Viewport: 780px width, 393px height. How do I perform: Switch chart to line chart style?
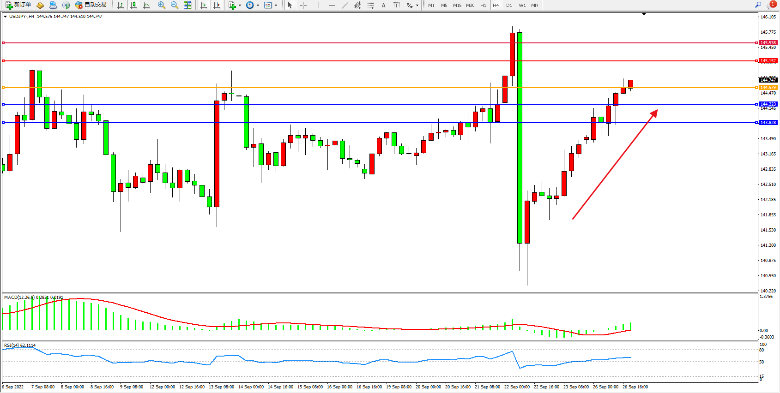click(146, 5)
